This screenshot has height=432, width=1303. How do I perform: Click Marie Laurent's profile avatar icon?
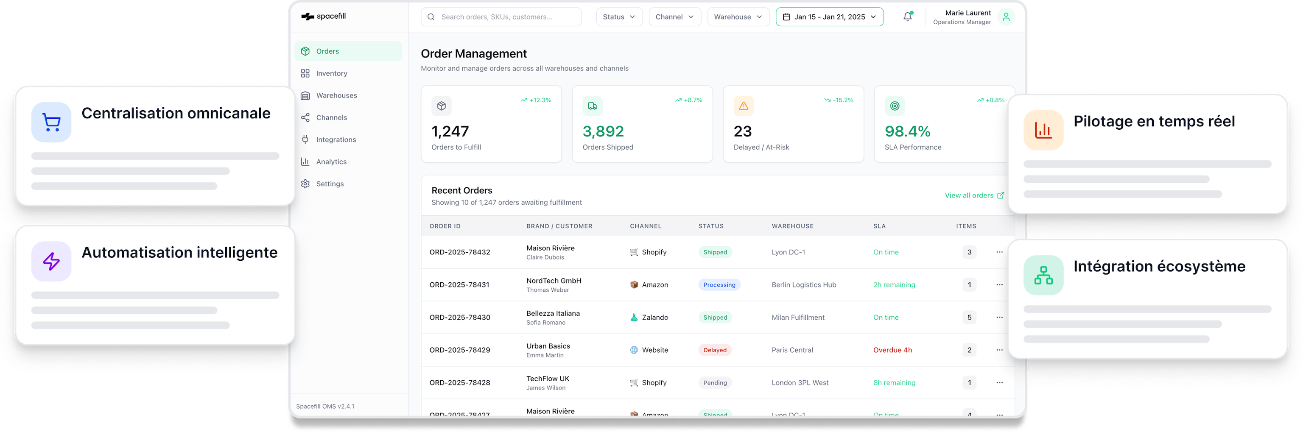tap(1006, 17)
